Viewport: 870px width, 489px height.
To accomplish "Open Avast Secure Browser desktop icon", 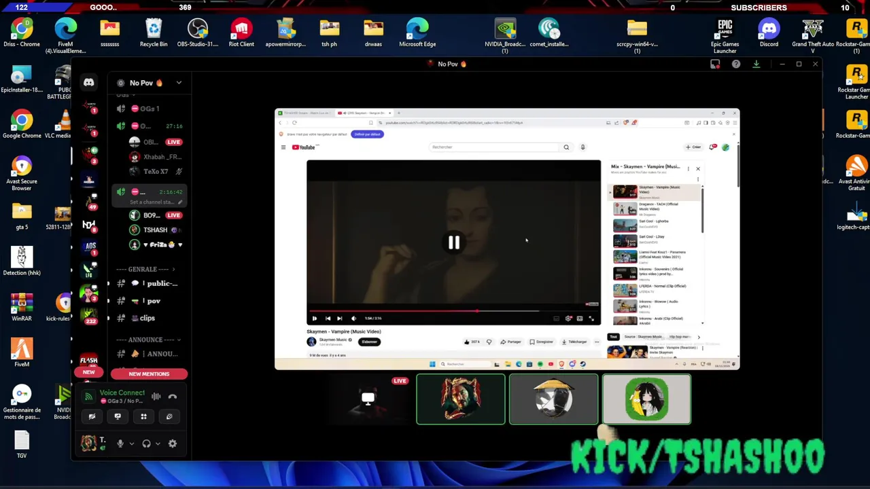I will (22, 173).
